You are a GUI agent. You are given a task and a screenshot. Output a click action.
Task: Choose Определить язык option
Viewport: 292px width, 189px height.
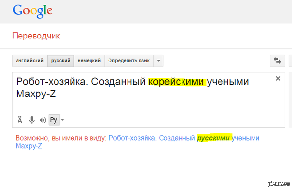[x=129, y=61]
